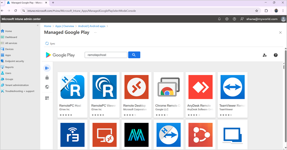This screenshot has height=150, width=287.
Task: Open the Intune notifications bell
Action: (x=220, y=19)
